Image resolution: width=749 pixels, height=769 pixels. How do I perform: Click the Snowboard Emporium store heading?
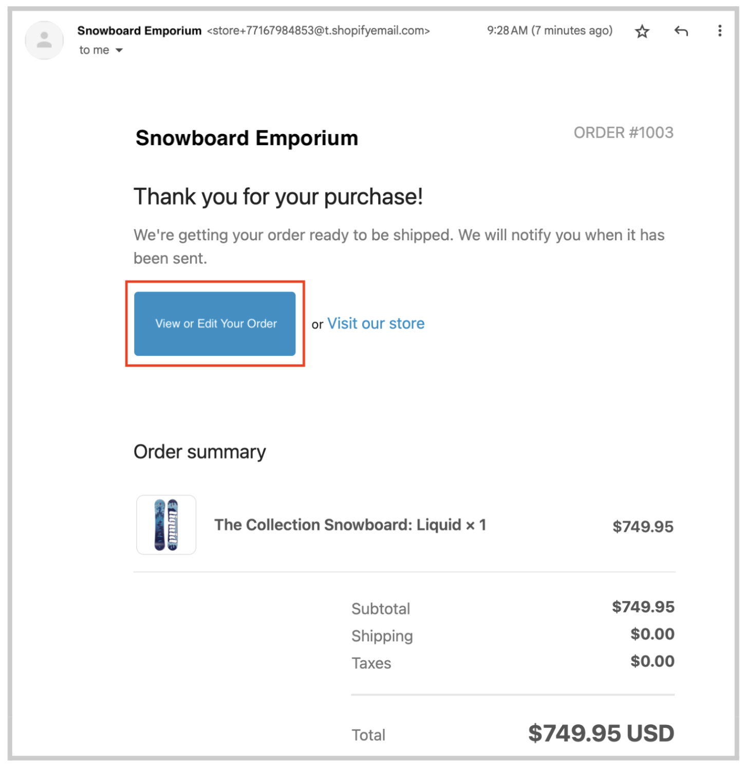coord(247,139)
